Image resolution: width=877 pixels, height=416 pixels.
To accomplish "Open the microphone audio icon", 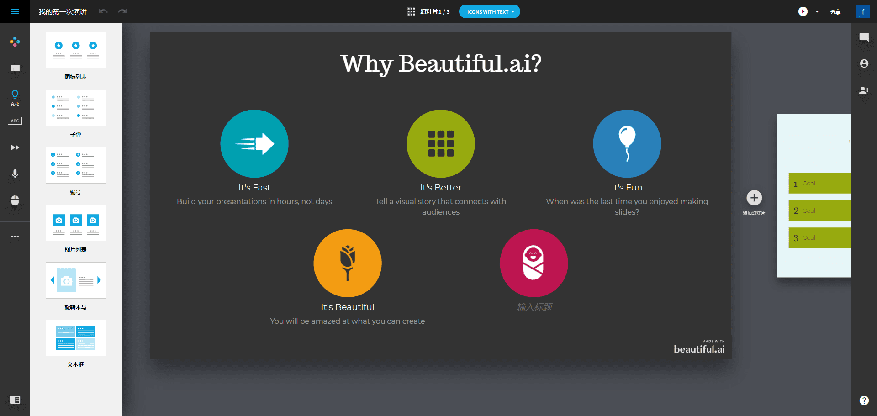I will coord(15,174).
